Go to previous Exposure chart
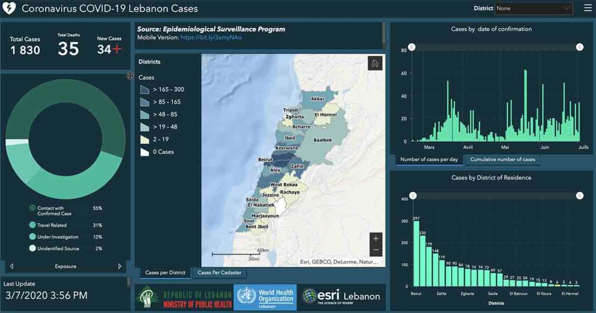 click(12, 266)
